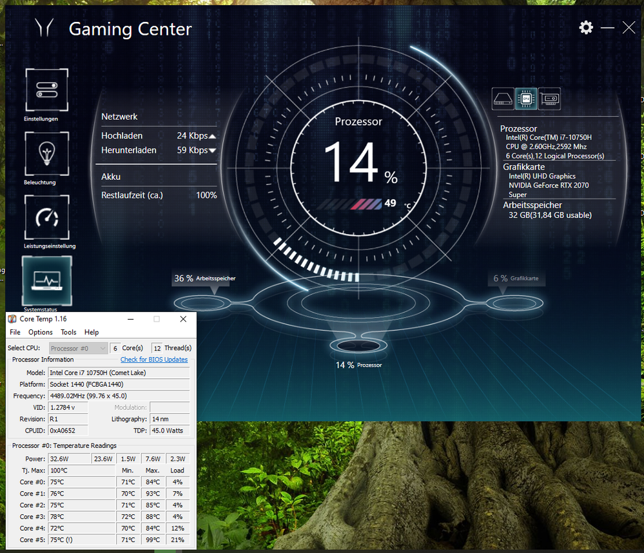The image size is (644, 553).
Task: Click the Gaming Center logo icon
Action: click(x=45, y=28)
